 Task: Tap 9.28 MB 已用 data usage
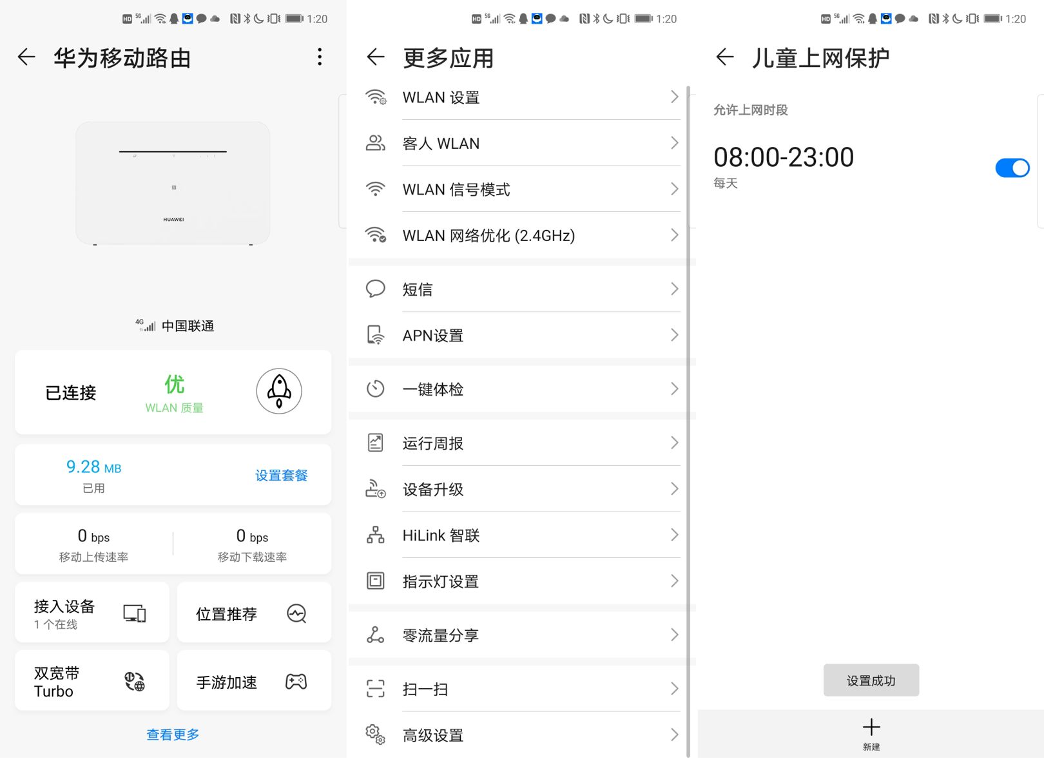click(x=94, y=476)
